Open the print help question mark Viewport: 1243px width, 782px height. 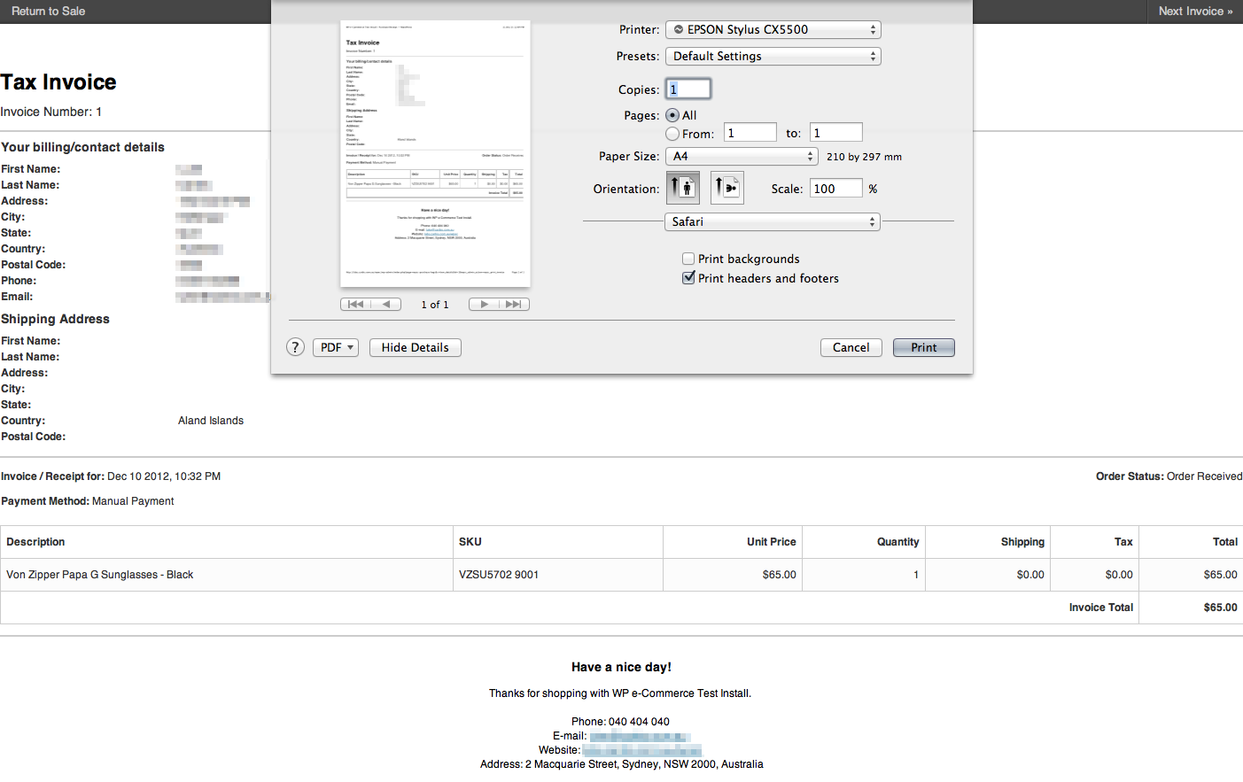click(x=296, y=347)
